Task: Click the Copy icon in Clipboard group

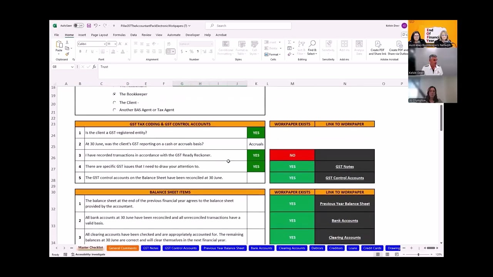Action: 67,48
